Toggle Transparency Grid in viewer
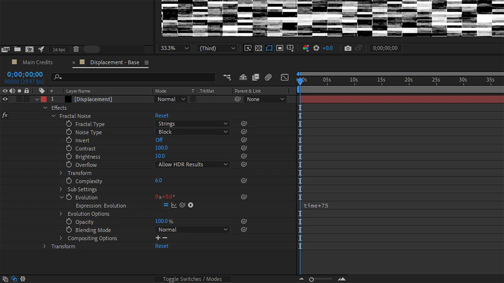Screen dimensions: 504x283 coord(259,48)
